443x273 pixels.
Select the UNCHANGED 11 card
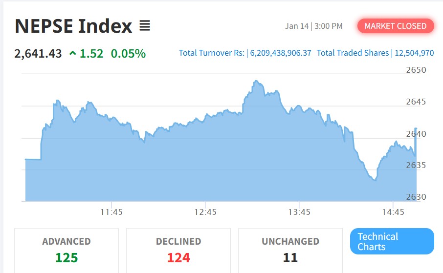(290, 250)
